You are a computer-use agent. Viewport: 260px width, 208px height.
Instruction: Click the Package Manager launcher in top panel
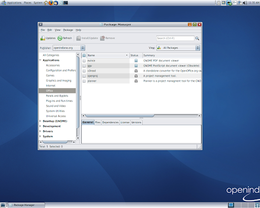[x=60, y=3]
